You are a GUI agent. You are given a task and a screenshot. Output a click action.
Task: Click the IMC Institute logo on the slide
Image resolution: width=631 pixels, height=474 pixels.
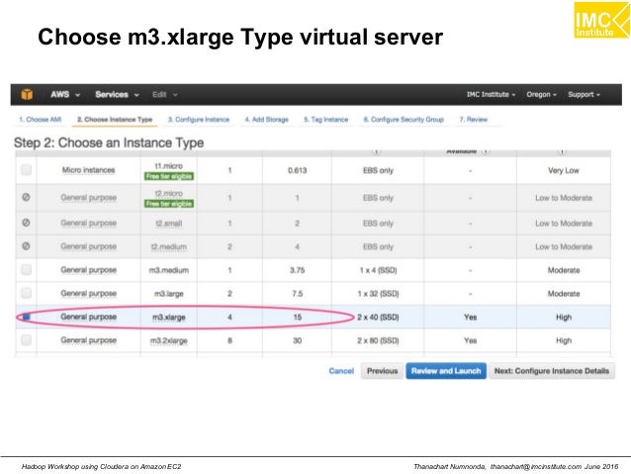tap(601, 20)
